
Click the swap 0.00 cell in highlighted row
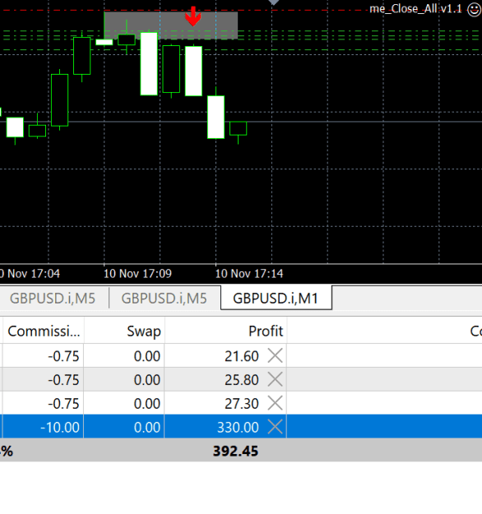(x=124, y=427)
